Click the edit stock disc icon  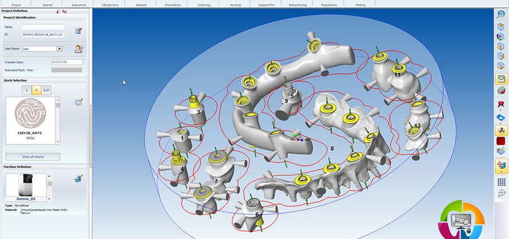click(79, 102)
